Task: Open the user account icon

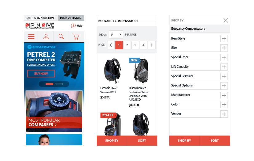Action: click(46, 36)
